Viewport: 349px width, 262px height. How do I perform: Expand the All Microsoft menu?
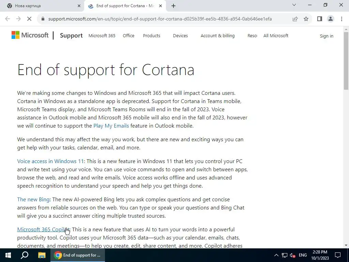point(276,35)
